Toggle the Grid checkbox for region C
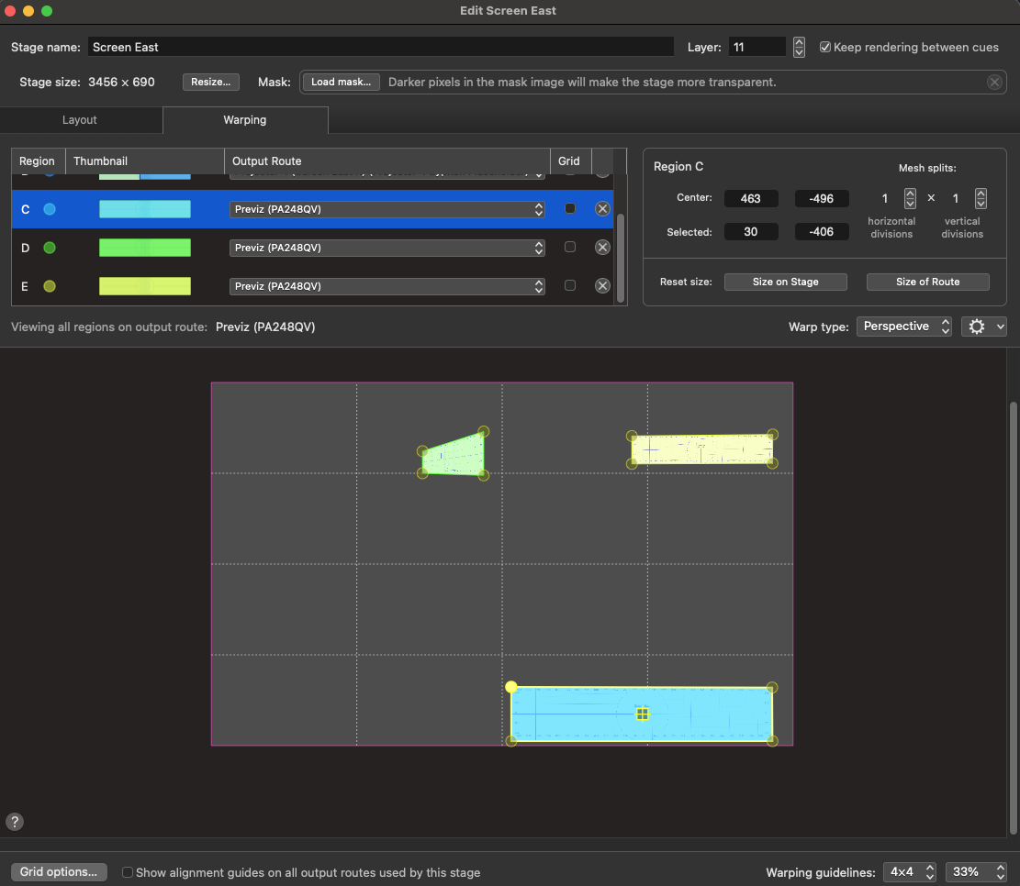 (570, 208)
